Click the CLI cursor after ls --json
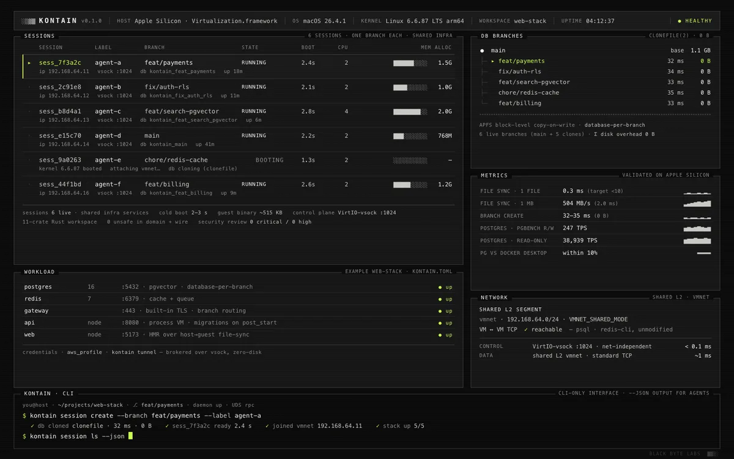734x459 pixels. tap(130, 436)
